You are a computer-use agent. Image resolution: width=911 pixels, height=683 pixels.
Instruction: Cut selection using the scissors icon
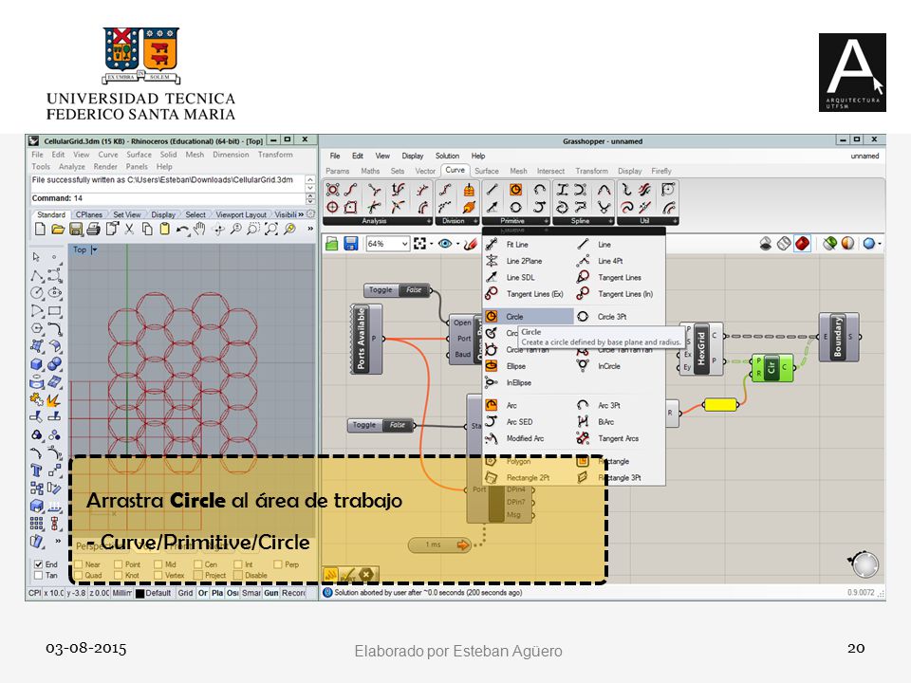click(x=130, y=230)
